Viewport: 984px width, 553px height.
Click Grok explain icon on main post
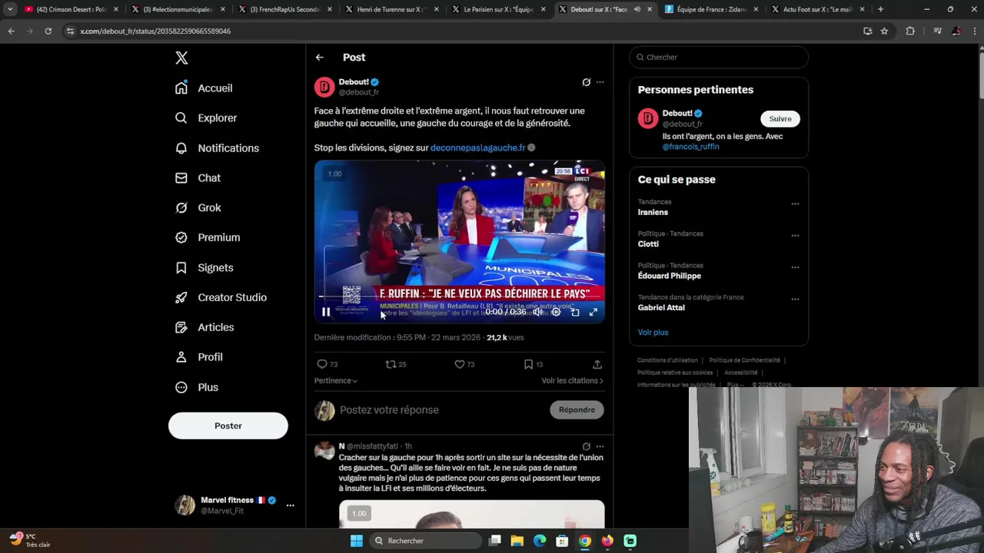pyautogui.click(x=586, y=82)
